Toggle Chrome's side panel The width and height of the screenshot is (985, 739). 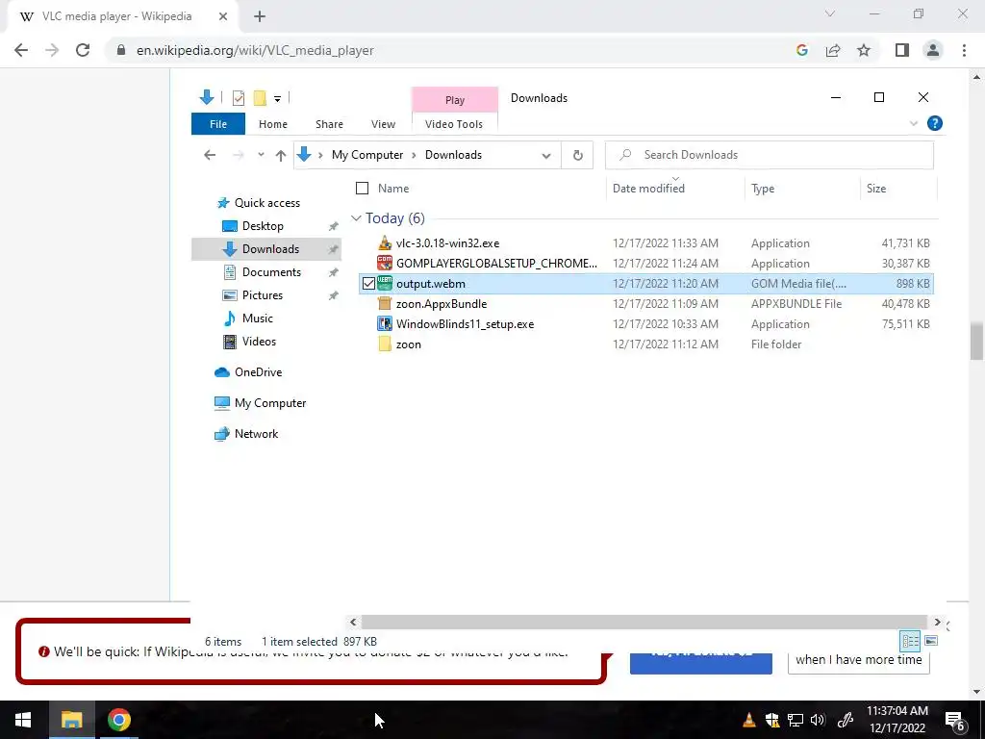pyautogui.click(x=902, y=50)
